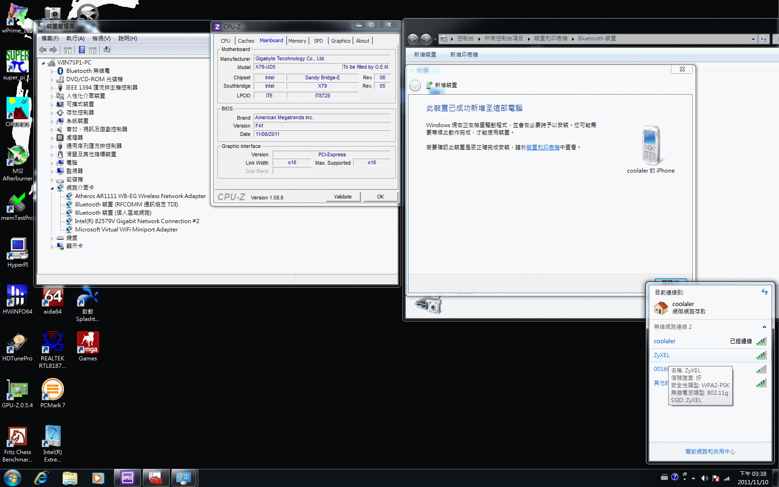Open 開啟網路和共用中心 link
This screenshot has width=779, height=487.
tap(710, 452)
